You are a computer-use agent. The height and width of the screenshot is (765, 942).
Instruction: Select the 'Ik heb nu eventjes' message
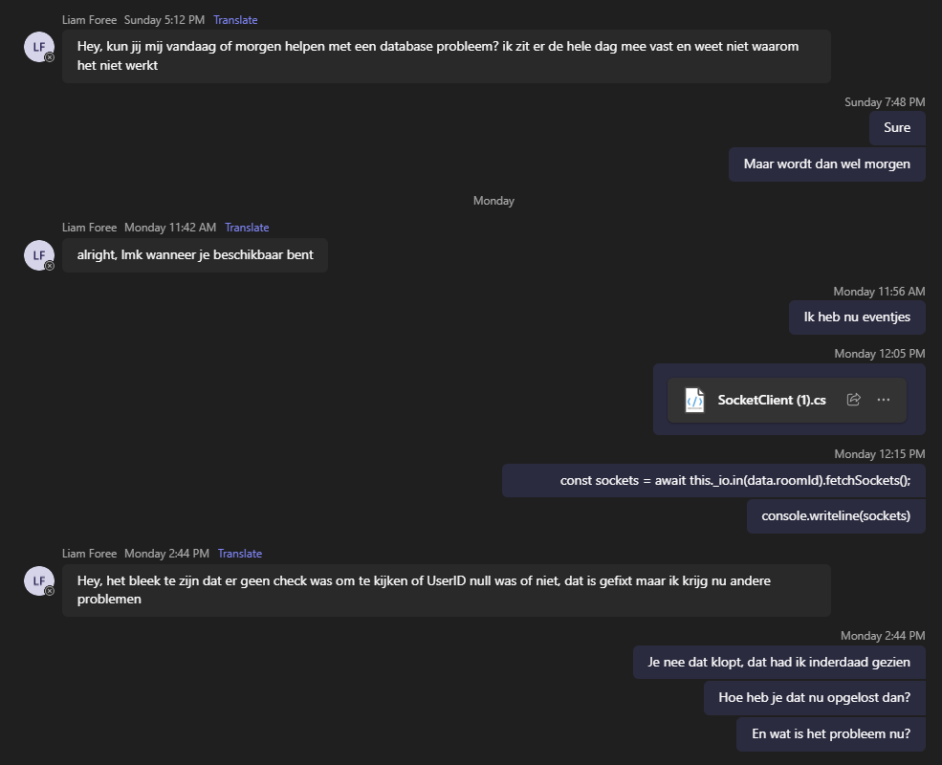tap(857, 317)
